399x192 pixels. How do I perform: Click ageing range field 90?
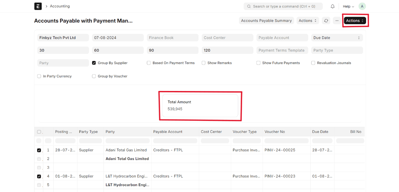173,50
